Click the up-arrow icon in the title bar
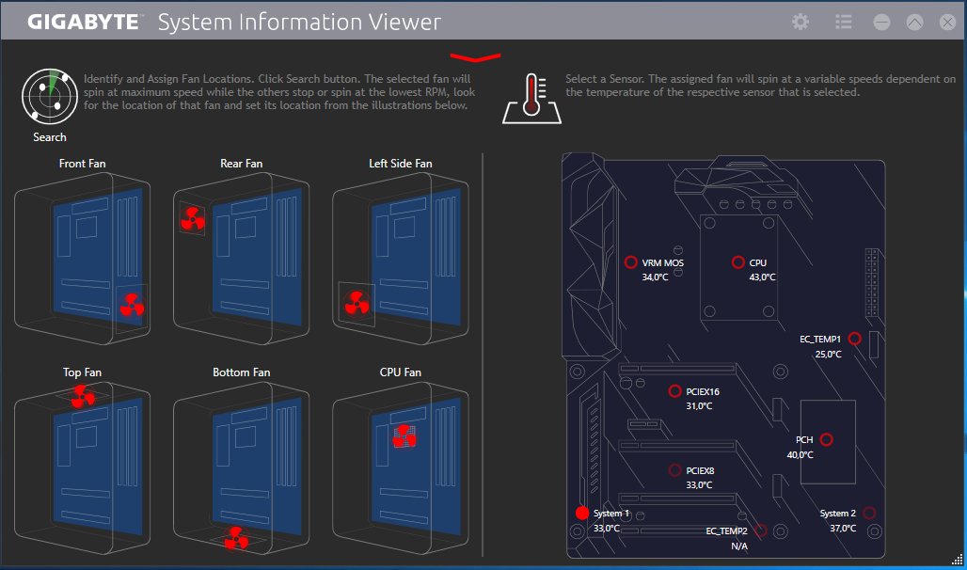967x570 pixels. 913,21
